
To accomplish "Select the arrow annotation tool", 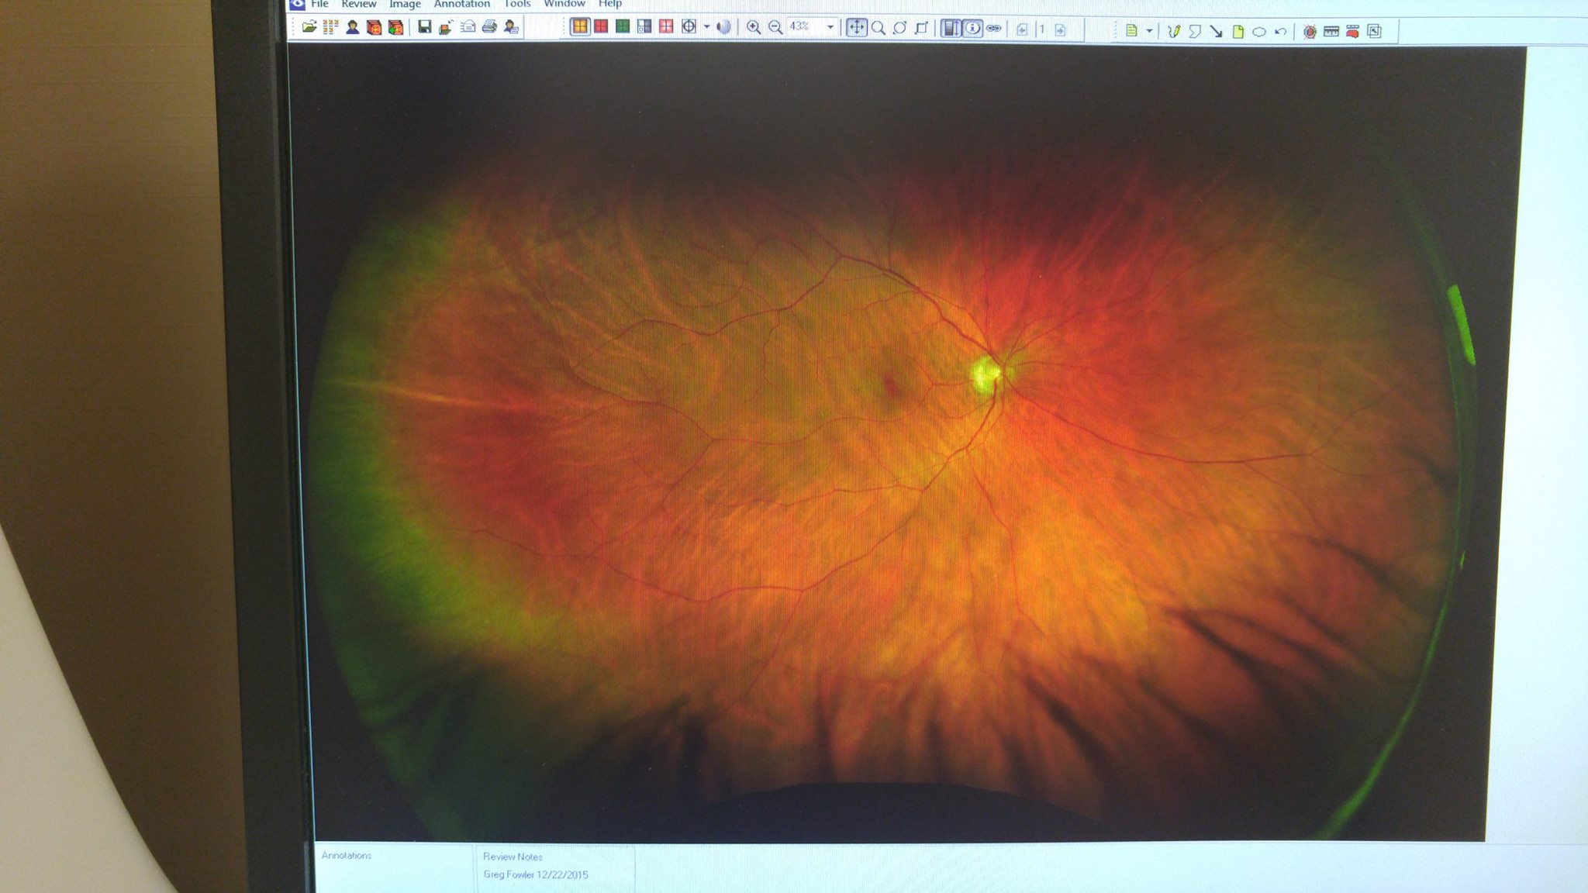I will tap(1216, 31).
